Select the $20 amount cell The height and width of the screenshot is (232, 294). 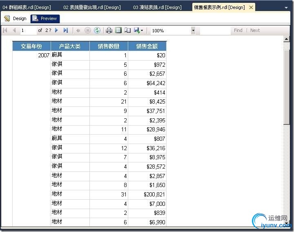coord(147,55)
